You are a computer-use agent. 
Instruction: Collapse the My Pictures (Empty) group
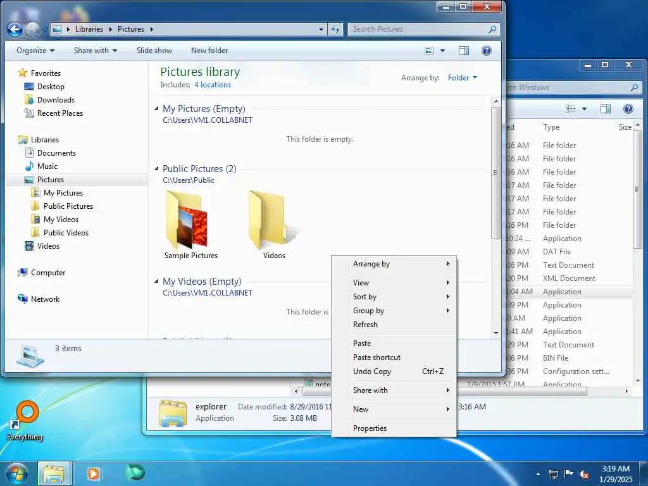(157, 109)
